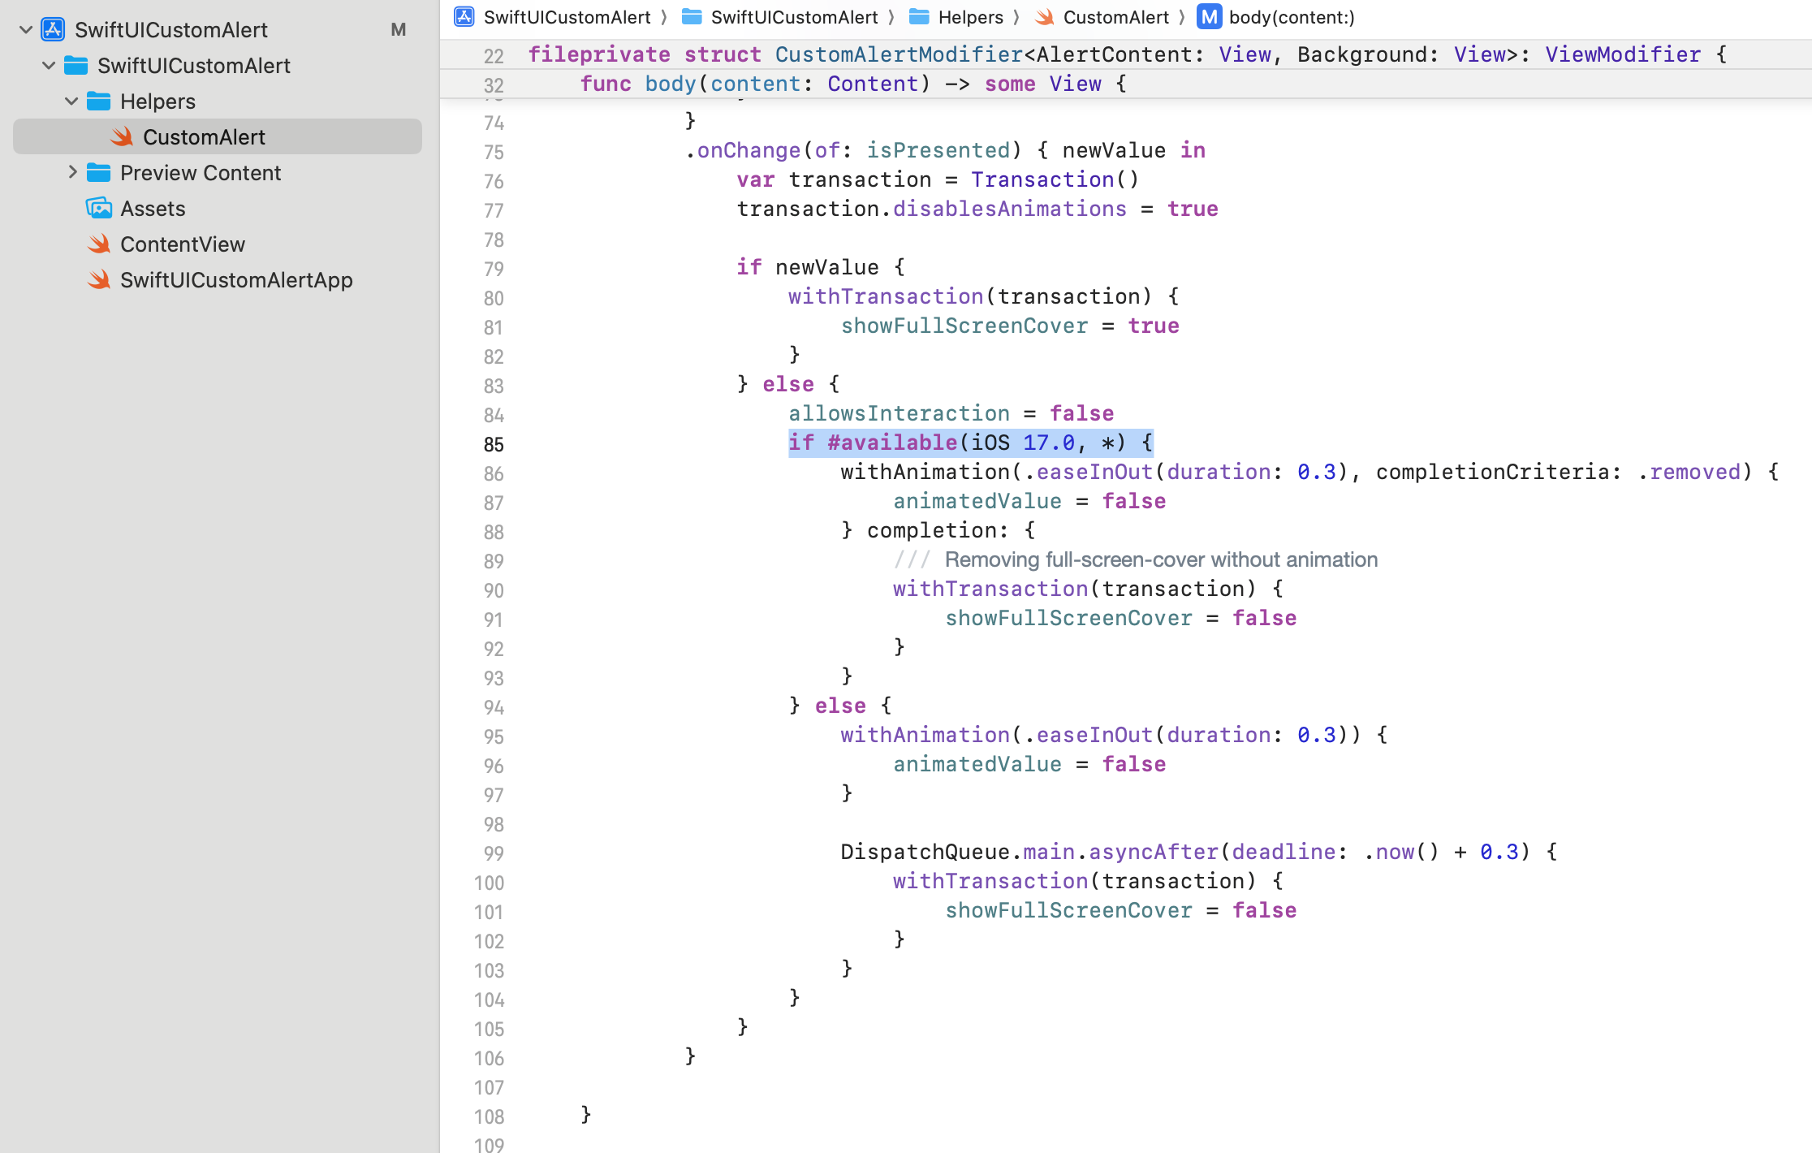
Task: Click the method 'M' icon in the breadcrumb
Action: (1209, 17)
